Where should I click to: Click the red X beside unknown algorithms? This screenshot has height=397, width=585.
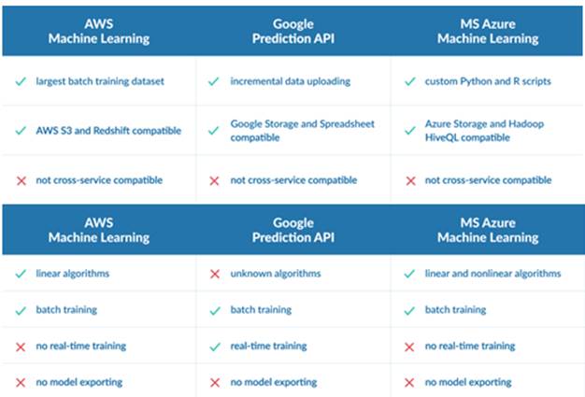point(215,274)
